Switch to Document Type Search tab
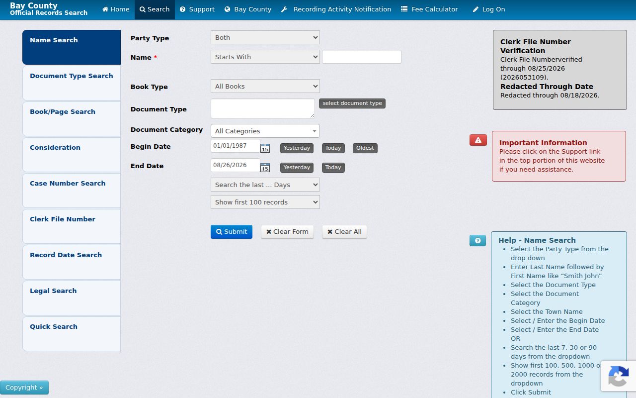The image size is (636, 398). coord(72,83)
